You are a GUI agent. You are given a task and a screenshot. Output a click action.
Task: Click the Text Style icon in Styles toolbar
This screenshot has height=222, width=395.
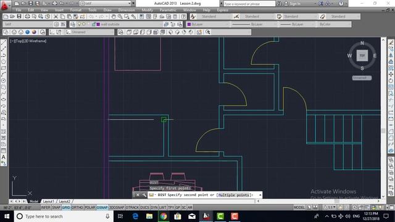click(193, 17)
